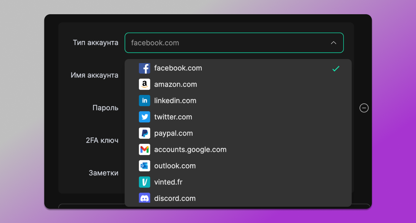Click the Заметки section label

click(104, 173)
